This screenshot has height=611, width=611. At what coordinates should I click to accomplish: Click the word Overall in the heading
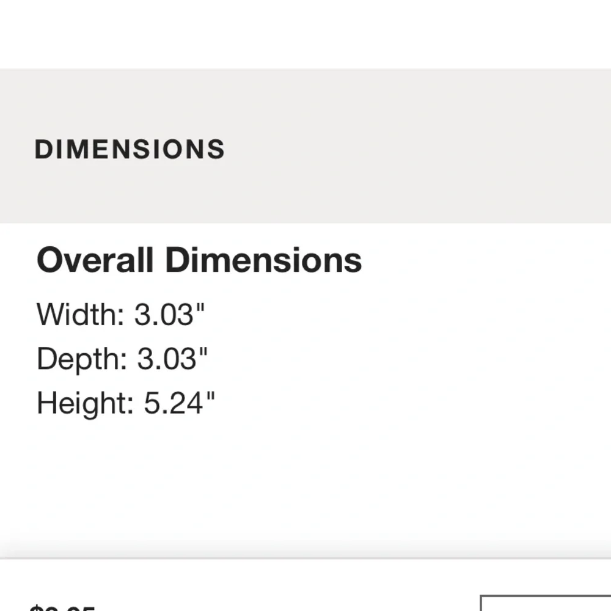tap(95, 260)
